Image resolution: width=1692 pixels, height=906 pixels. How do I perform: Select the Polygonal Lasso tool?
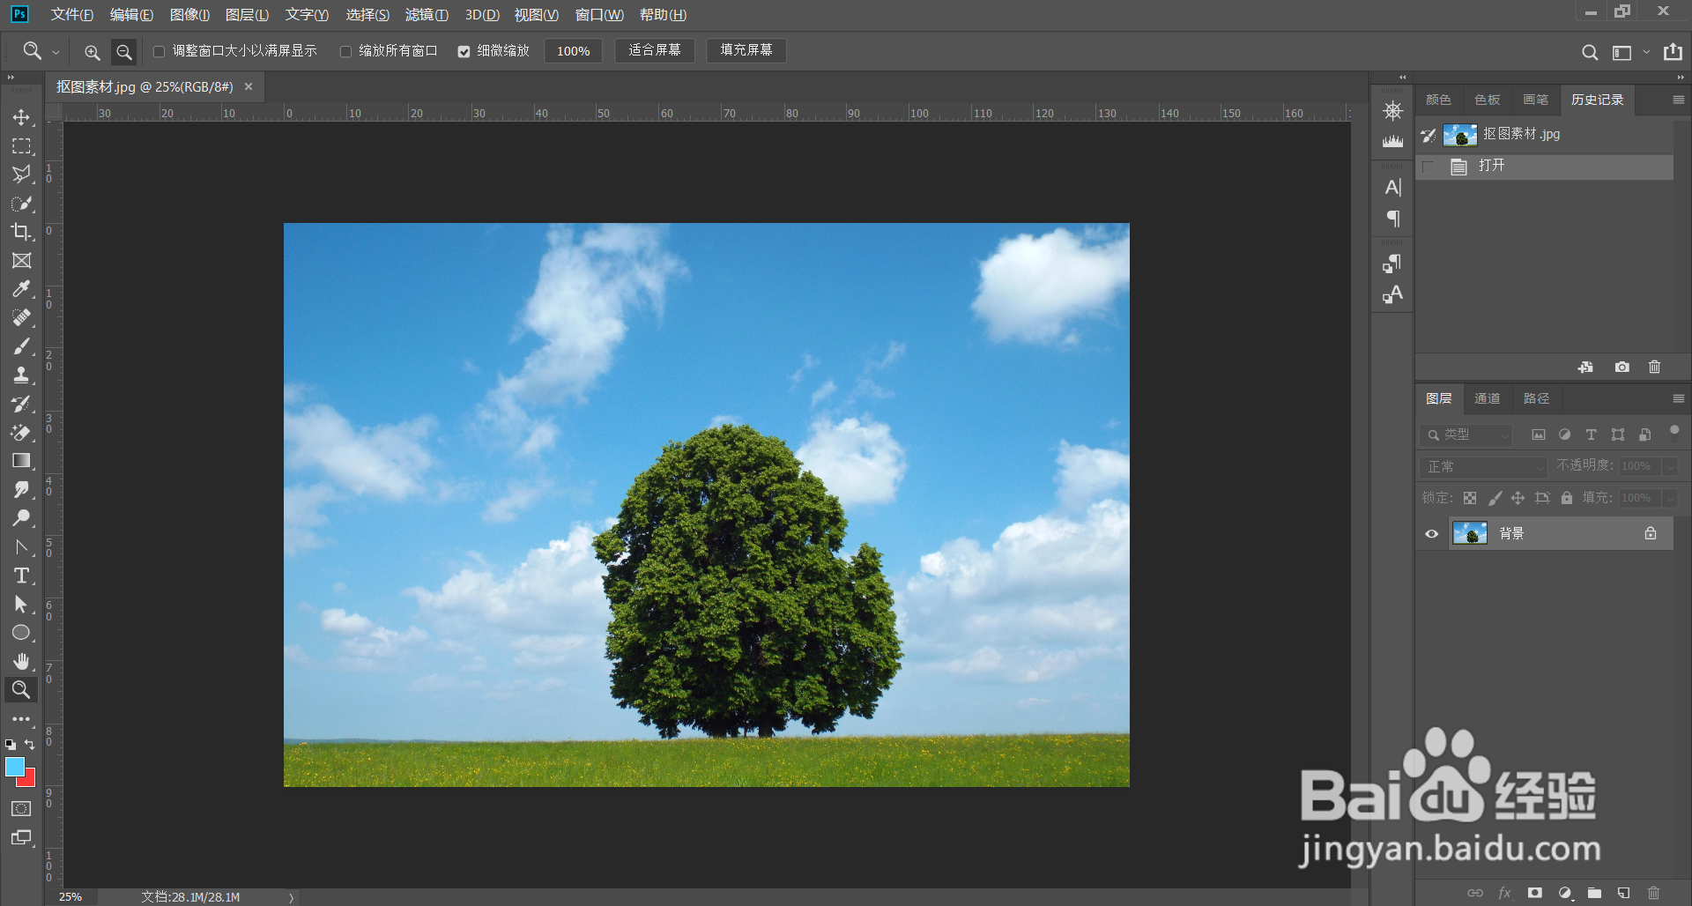pyautogui.click(x=21, y=175)
